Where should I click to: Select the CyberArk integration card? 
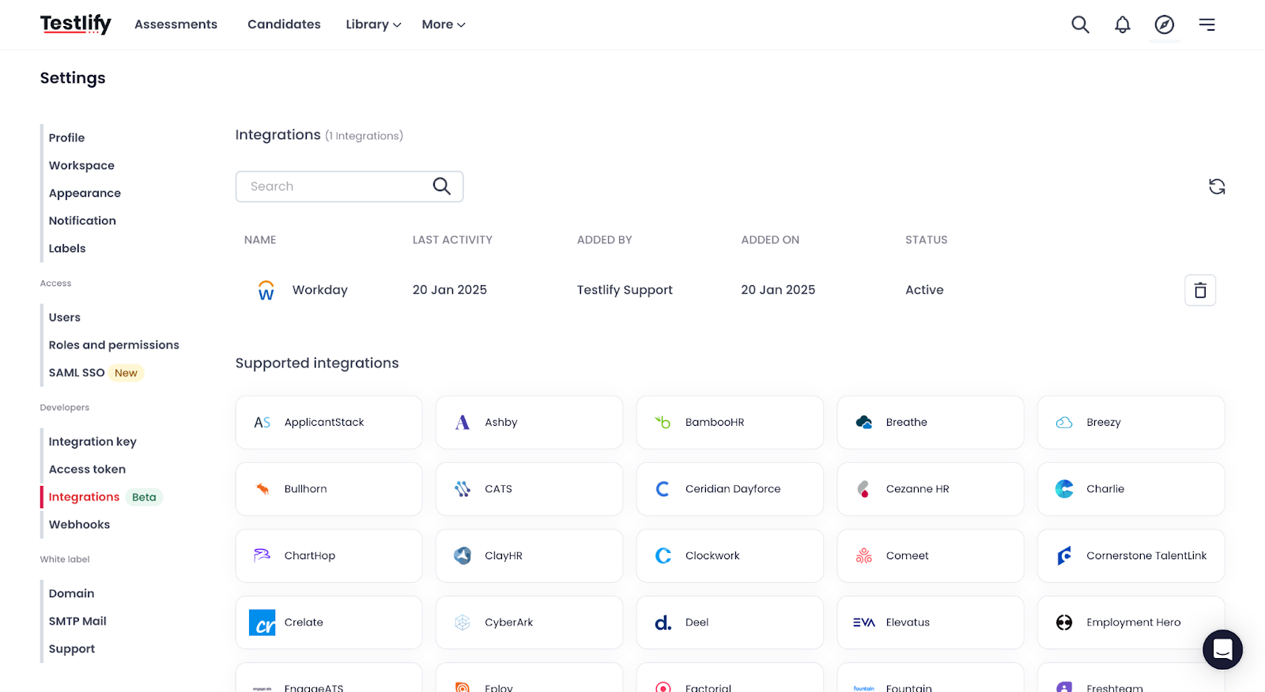529,622
